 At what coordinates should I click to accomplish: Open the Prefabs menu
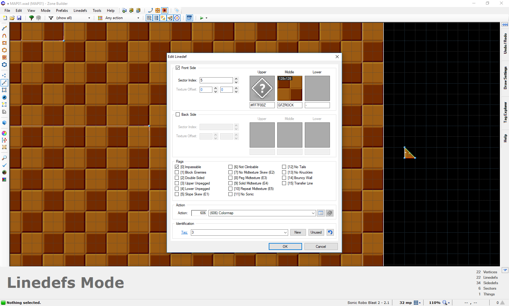click(x=62, y=10)
